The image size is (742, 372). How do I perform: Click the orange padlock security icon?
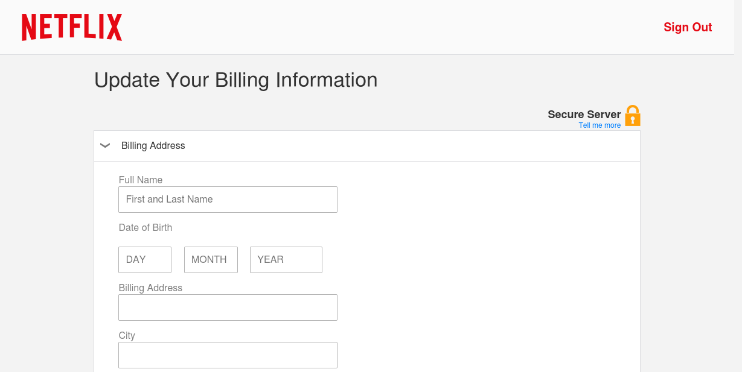(x=632, y=116)
